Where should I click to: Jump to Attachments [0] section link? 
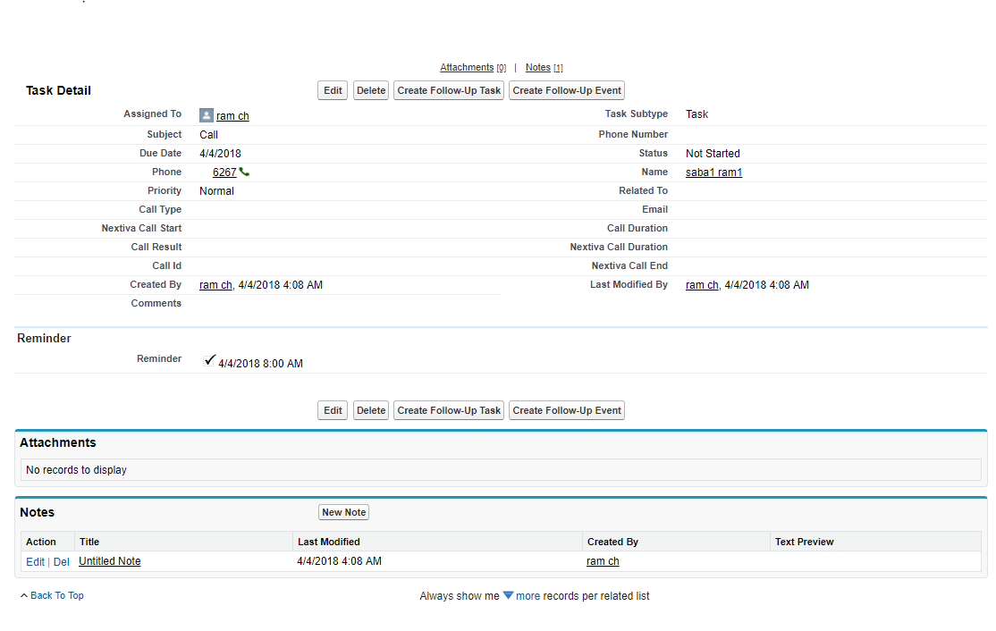pyautogui.click(x=473, y=67)
